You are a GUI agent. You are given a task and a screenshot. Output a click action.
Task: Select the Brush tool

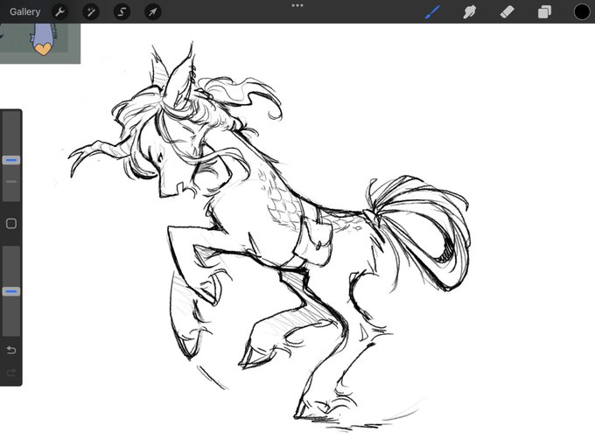(x=433, y=11)
